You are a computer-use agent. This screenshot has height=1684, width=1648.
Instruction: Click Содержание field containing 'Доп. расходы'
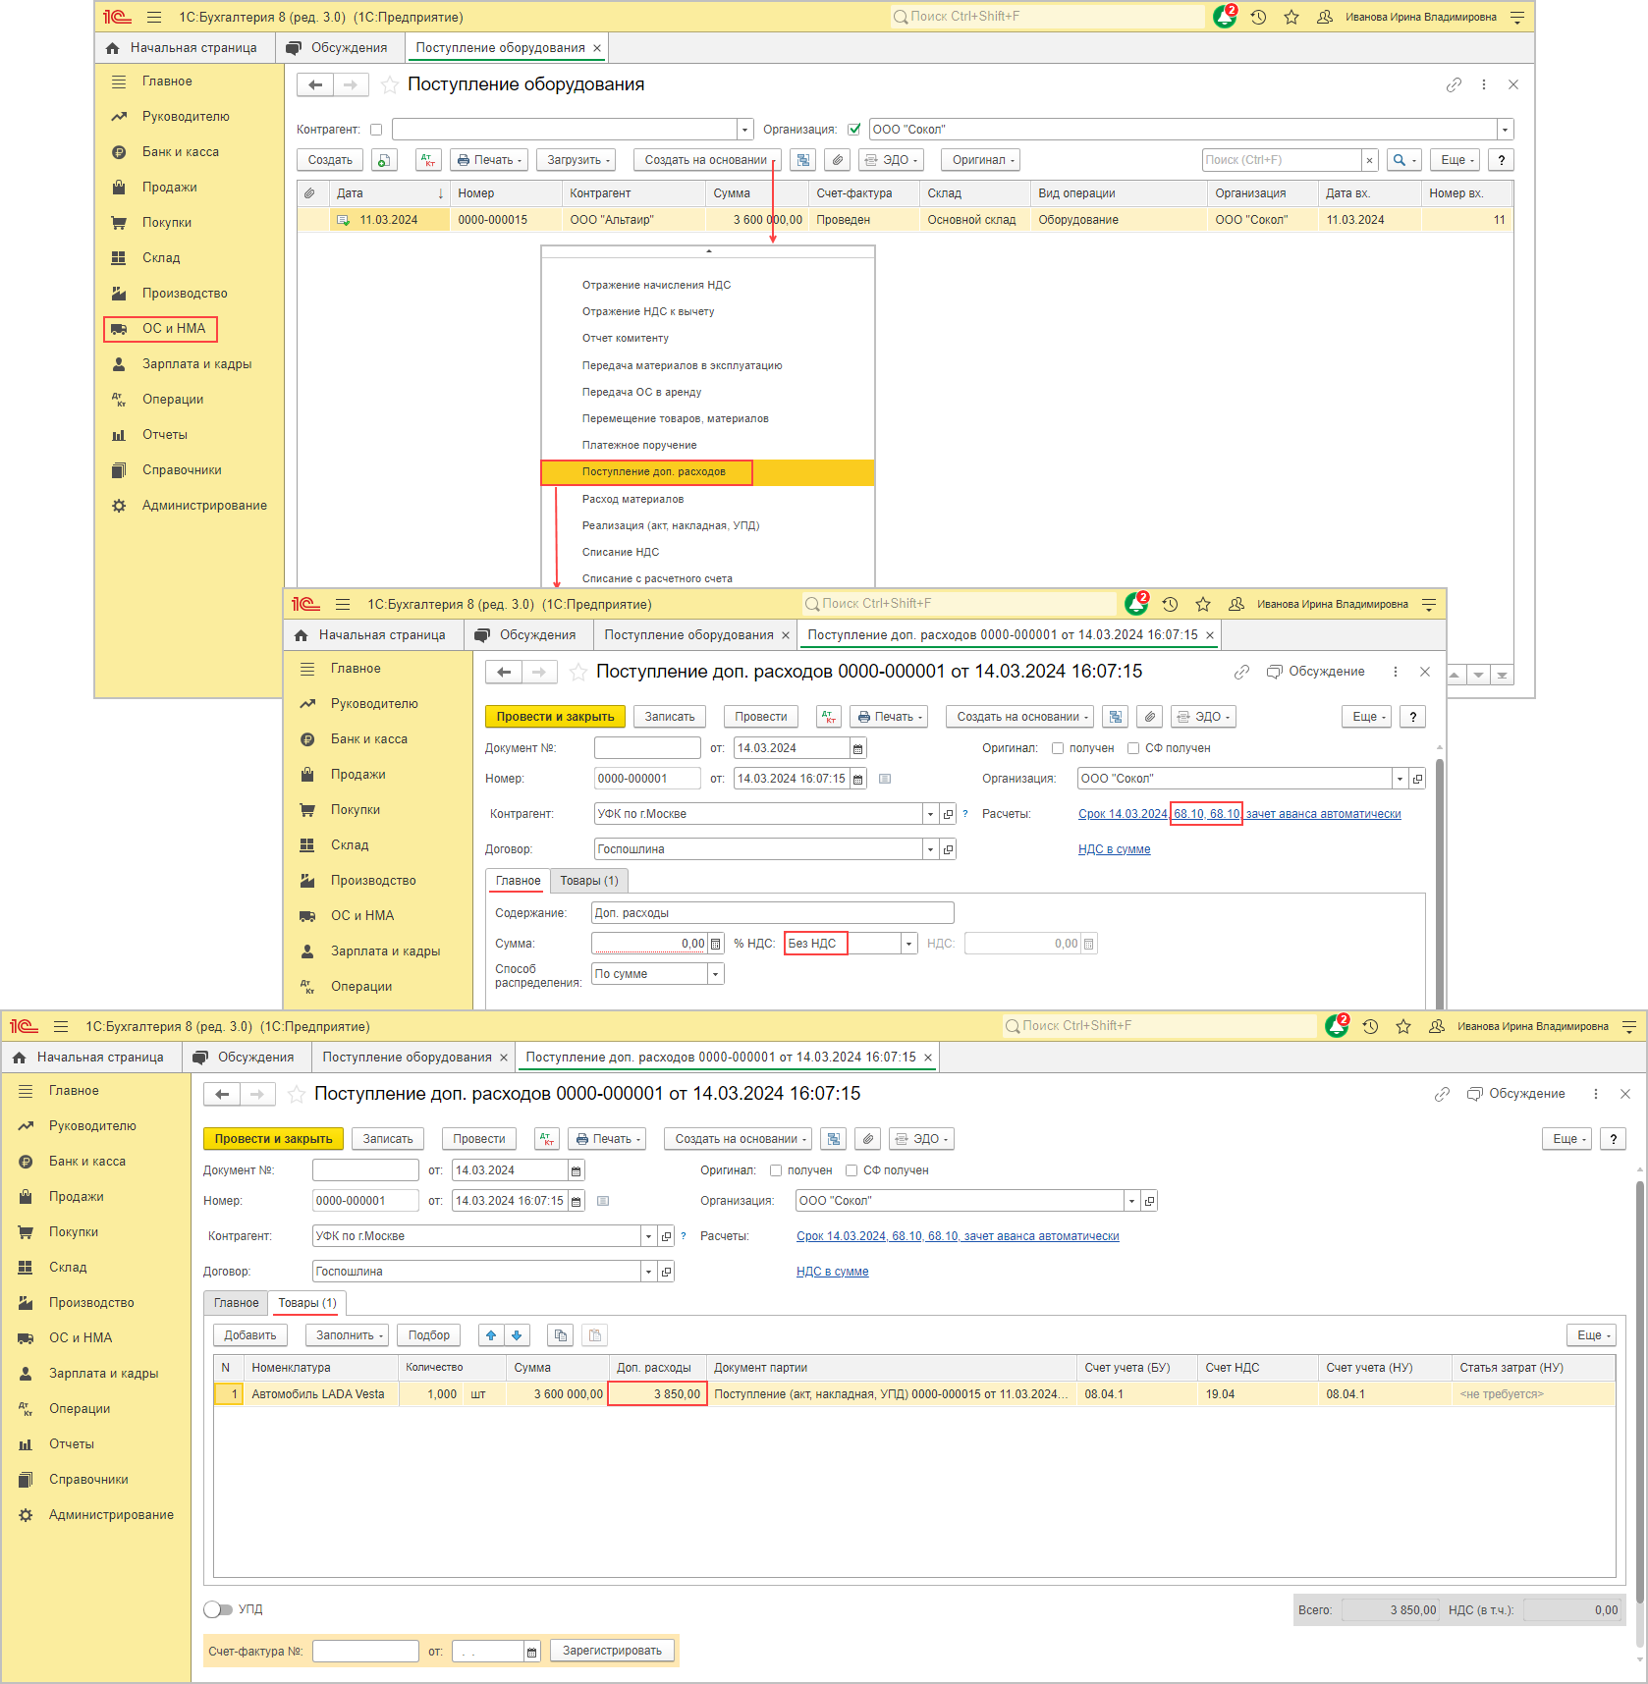772,913
